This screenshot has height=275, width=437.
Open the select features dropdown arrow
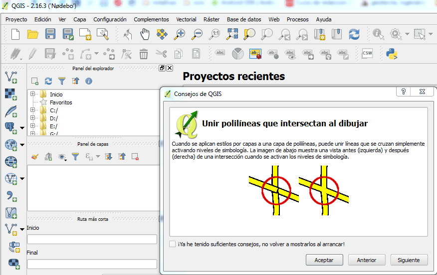(431, 34)
